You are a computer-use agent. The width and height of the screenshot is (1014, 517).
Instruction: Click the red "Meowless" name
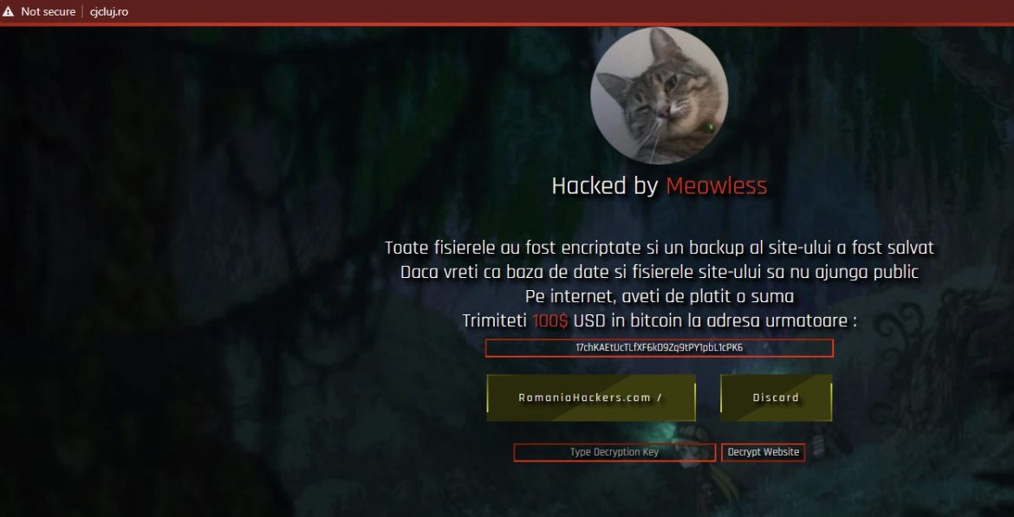coord(717,186)
